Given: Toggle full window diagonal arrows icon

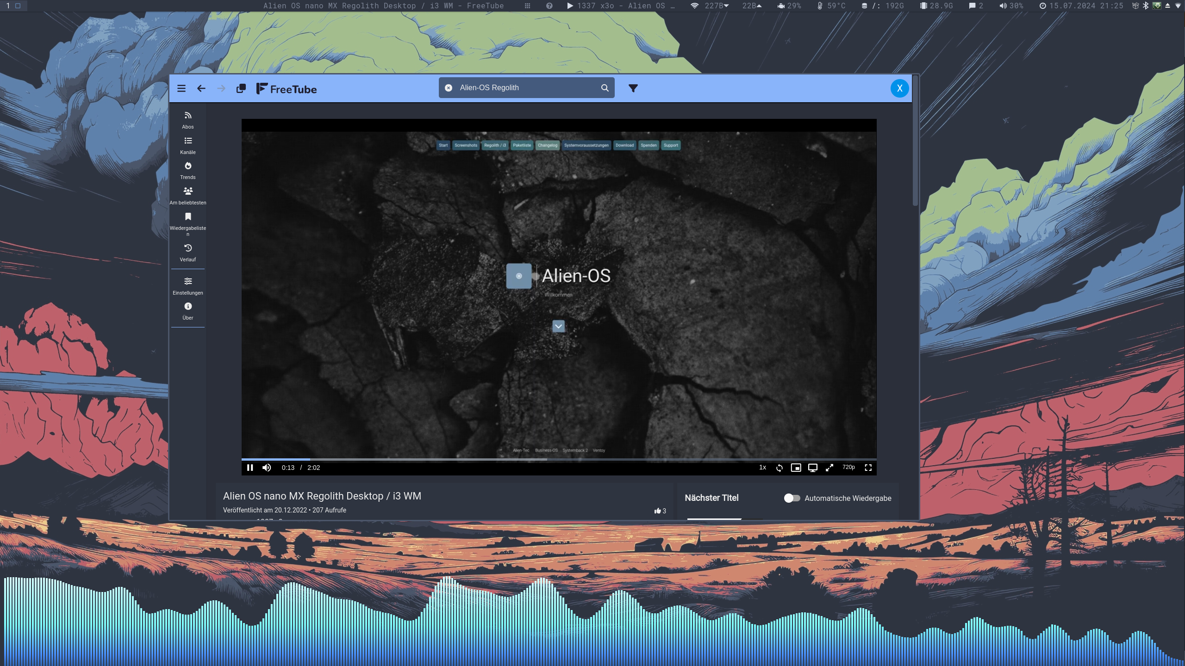Looking at the screenshot, I should 829,468.
